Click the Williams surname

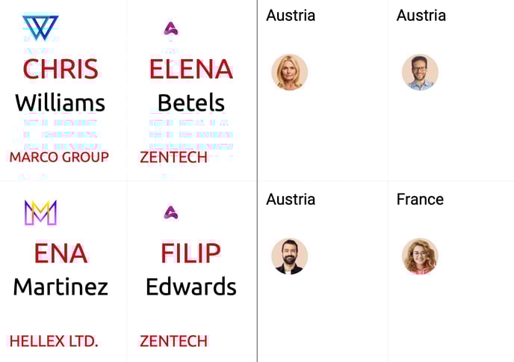click(x=61, y=102)
